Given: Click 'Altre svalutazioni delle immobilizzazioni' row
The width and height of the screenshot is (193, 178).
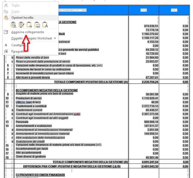Looking at the screenshot, I should [40, 138].
